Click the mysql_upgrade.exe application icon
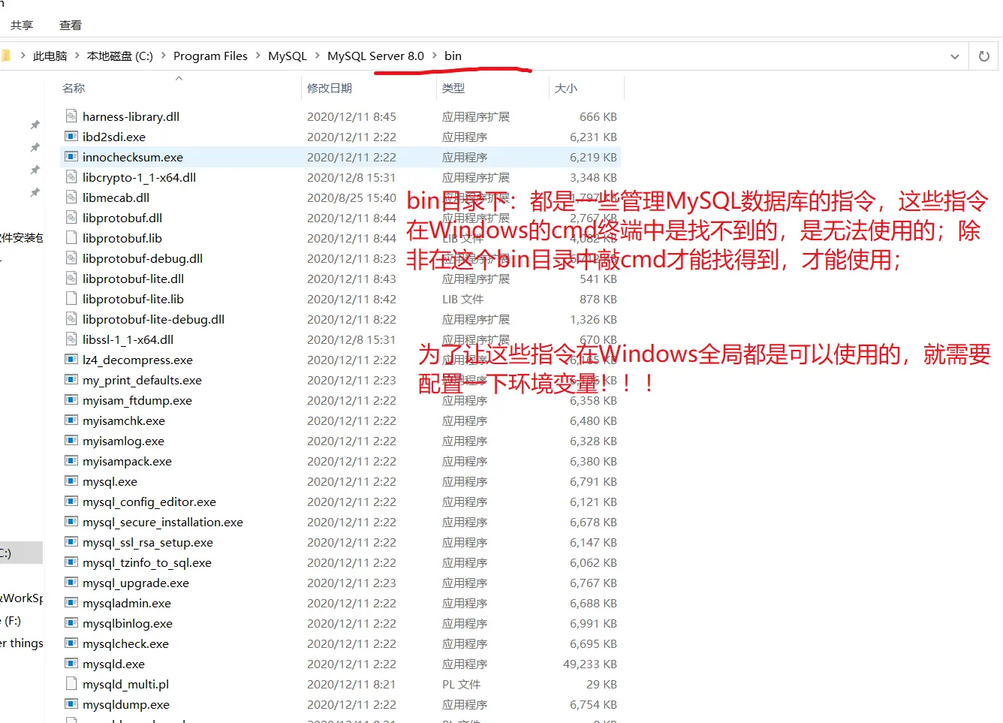 click(x=71, y=583)
